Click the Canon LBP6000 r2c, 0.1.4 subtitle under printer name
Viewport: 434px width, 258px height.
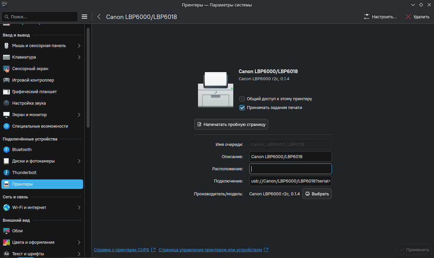point(264,79)
